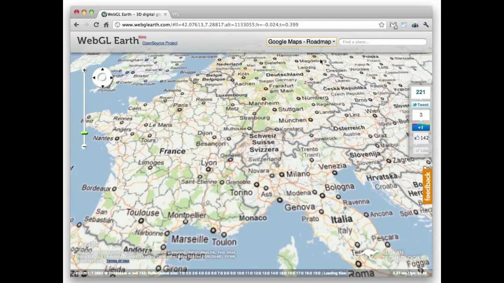The image size is (504, 283).
Task: Zoom out with the minus button
Action: pos(84,147)
